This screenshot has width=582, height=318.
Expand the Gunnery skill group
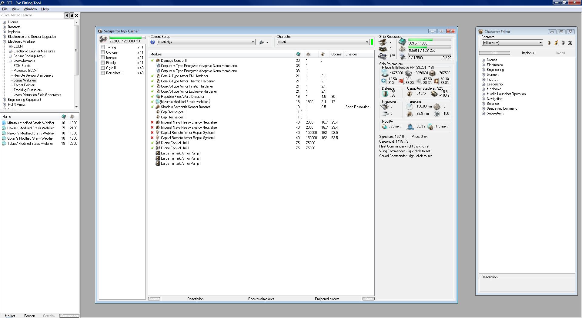click(483, 75)
